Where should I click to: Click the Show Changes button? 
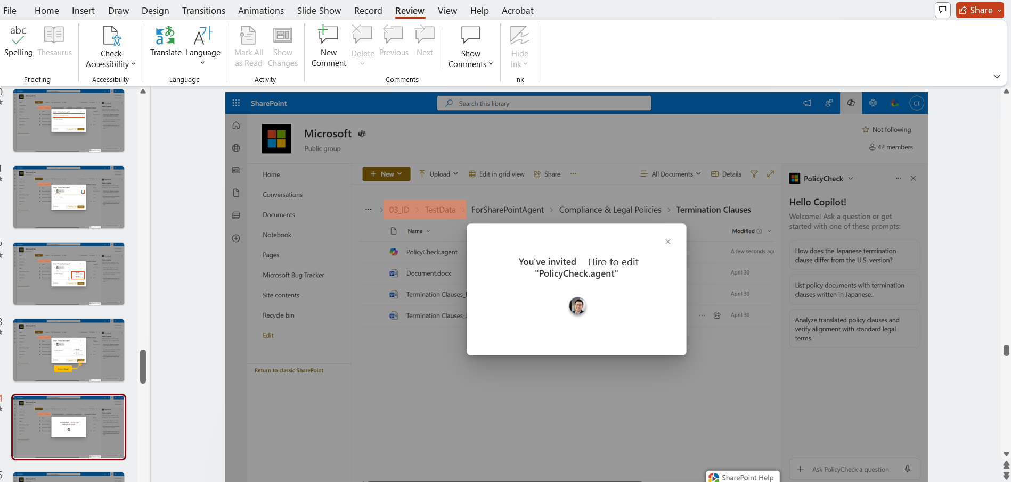(283, 47)
